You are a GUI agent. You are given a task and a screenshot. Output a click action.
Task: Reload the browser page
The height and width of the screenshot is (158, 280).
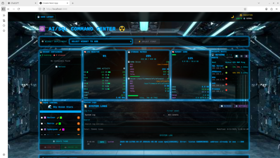click(x=19, y=9)
